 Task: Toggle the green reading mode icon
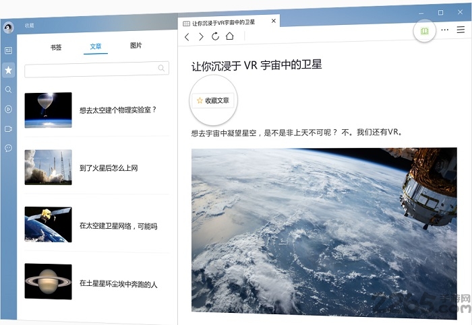pos(424,31)
